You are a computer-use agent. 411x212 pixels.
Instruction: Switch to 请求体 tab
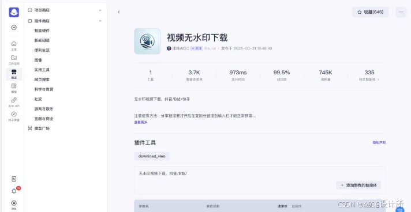282,206
